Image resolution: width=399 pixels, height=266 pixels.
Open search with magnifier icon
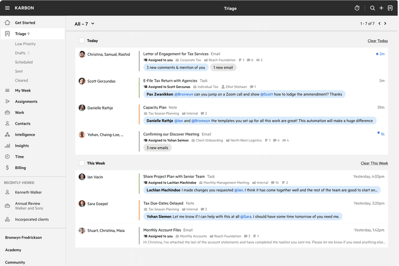[372, 8]
